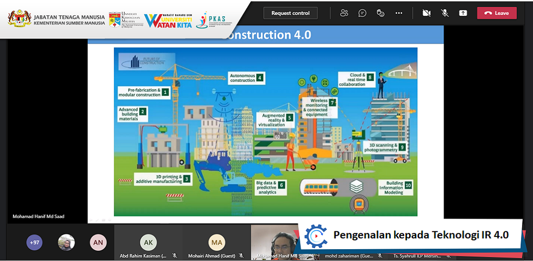
Task: Click the Universiti Kebangsaan Malaysia logo
Action: coord(124,20)
